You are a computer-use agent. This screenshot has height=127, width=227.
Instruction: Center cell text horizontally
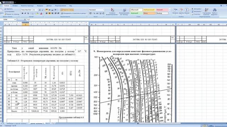(x=50, y=13)
